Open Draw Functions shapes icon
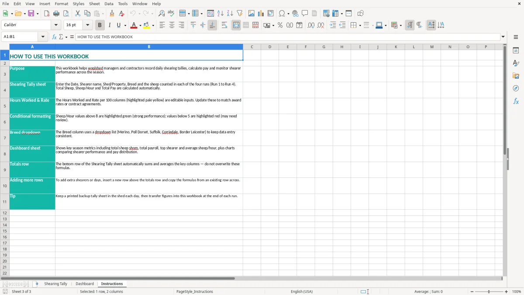Screen dimensions: 524x295 (x=360, y=14)
